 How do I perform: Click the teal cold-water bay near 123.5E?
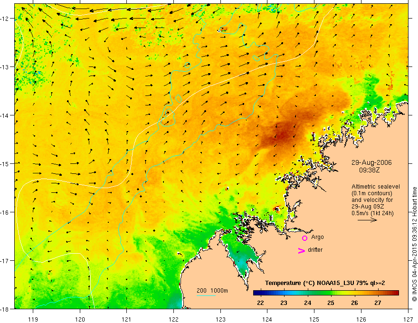(242, 260)
